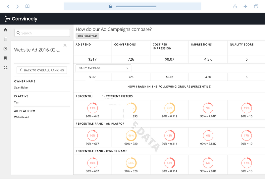Screen dimensions: 265x179
Task: Click into the Search field
Action: coord(42,33)
